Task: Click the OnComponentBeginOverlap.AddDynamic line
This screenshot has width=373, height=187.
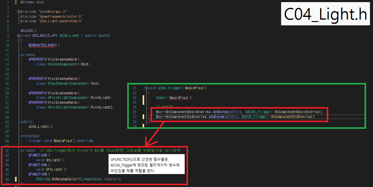Action: point(239,112)
